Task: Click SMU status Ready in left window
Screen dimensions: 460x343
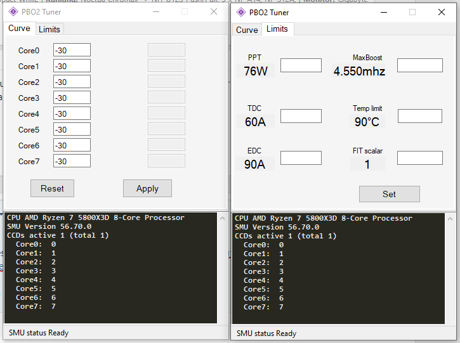Action: (x=39, y=333)
